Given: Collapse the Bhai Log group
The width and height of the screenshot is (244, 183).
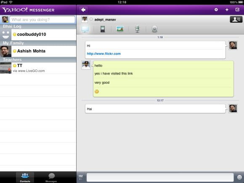Looking at the screenshot, I should pyautogui.click(x=38, y=27).
